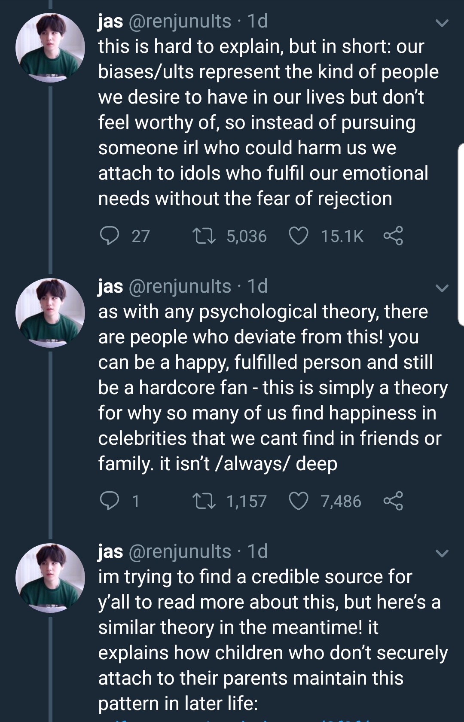
Task: Open @renjunults handle on first tweet
Action: [x=180, y=21]
